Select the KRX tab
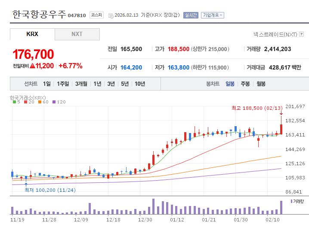This screenshot has height=227, width=309. (x=32, y=34)
